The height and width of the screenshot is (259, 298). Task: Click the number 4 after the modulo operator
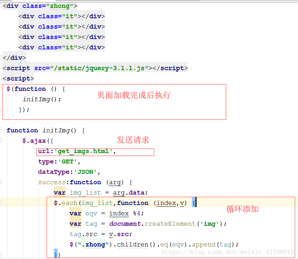point(138,213)
